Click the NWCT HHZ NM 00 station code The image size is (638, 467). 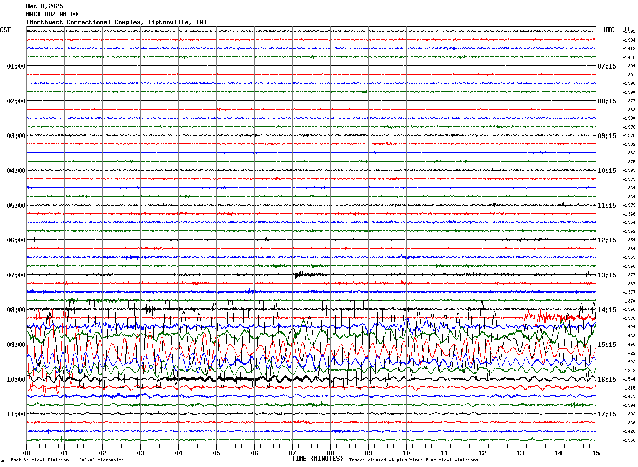coord(52,14)
